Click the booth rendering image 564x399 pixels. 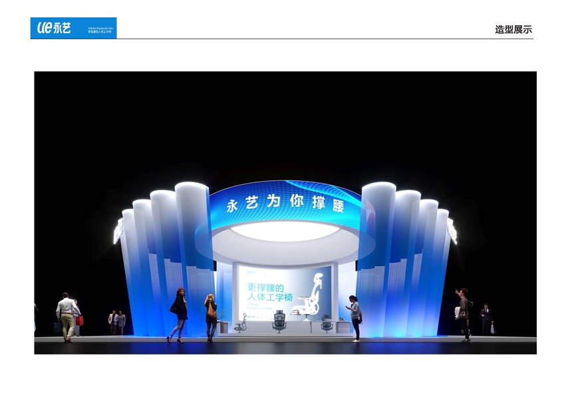(x=285, y=213)
